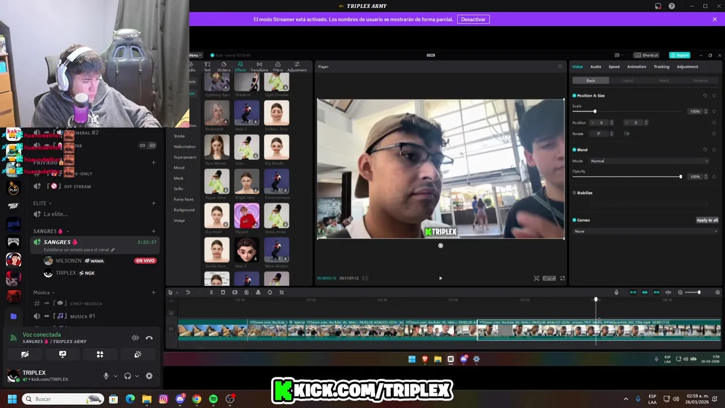Select the Hallucination effects category

pos(185,147)
